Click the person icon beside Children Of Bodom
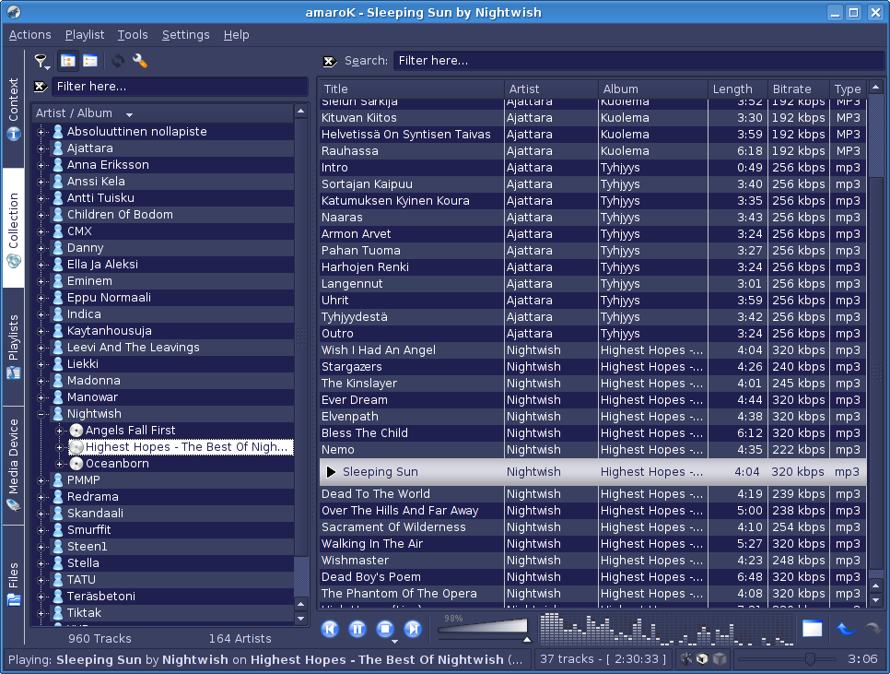This screenshot has width=890, height=674. 58,215
